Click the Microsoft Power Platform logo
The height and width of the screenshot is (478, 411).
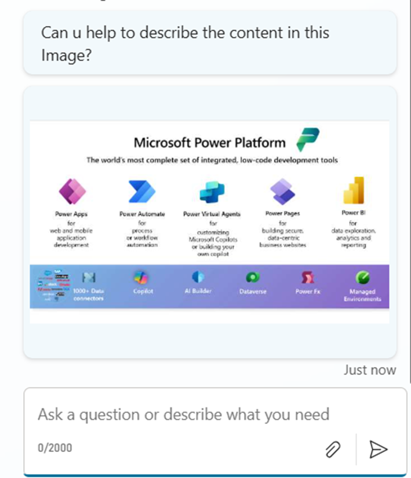[x=307, y=140]
